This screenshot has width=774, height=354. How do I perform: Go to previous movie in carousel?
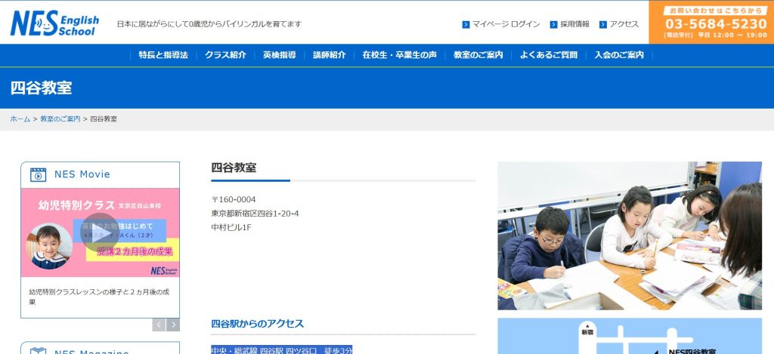pyautogui.click(x=159, y=325)
